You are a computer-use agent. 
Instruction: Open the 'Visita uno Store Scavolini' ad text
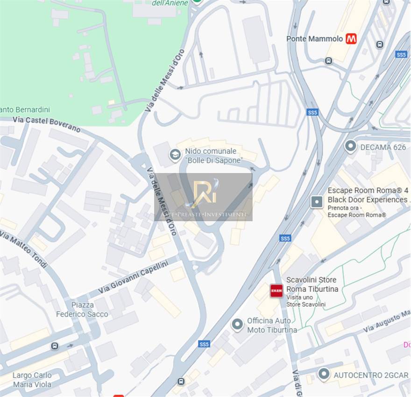(x=305, y=301)
